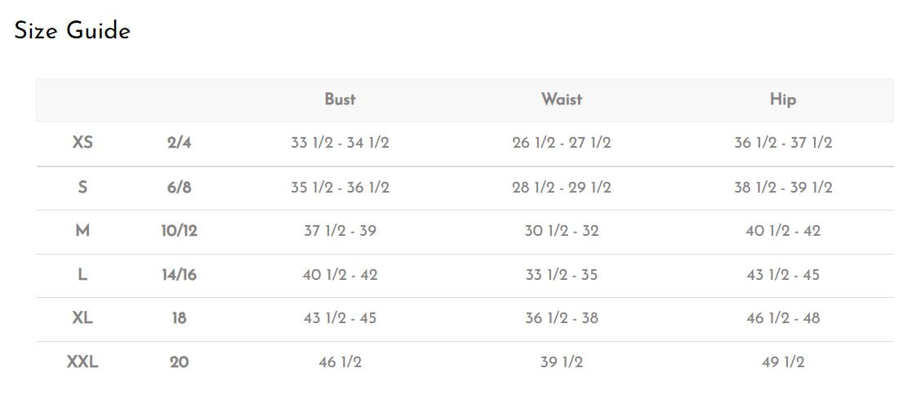This screenshot has height=408, width=903.
Task: Click the Size Guide heading
Action: [73, 31]
